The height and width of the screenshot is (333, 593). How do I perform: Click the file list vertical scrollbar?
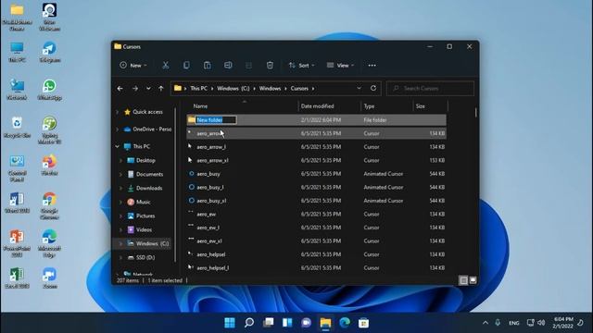(475, 112)
